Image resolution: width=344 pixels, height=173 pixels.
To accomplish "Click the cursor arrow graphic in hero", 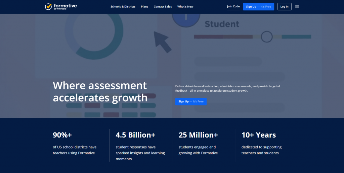I will 162,42.
